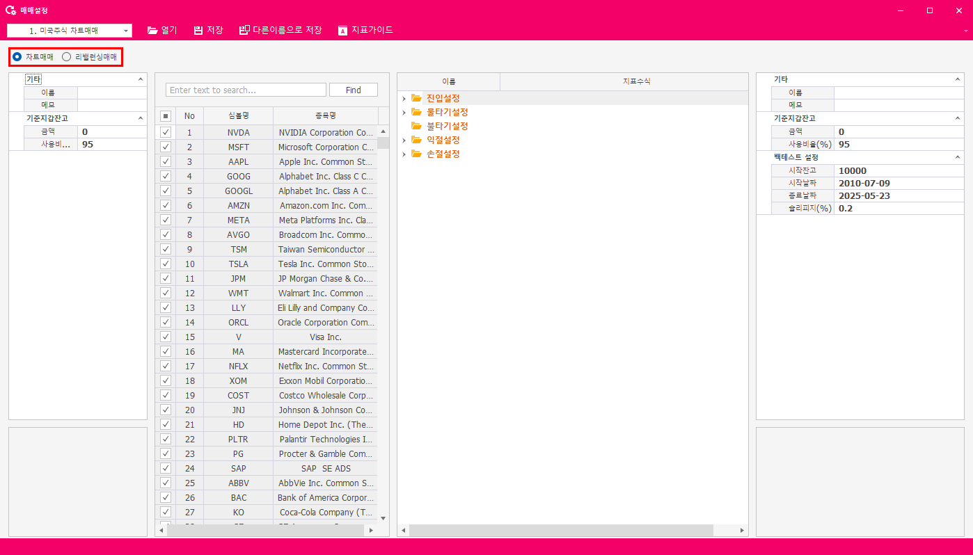
Task: Sort by the 종목명 column header
Action: (326, 115)
